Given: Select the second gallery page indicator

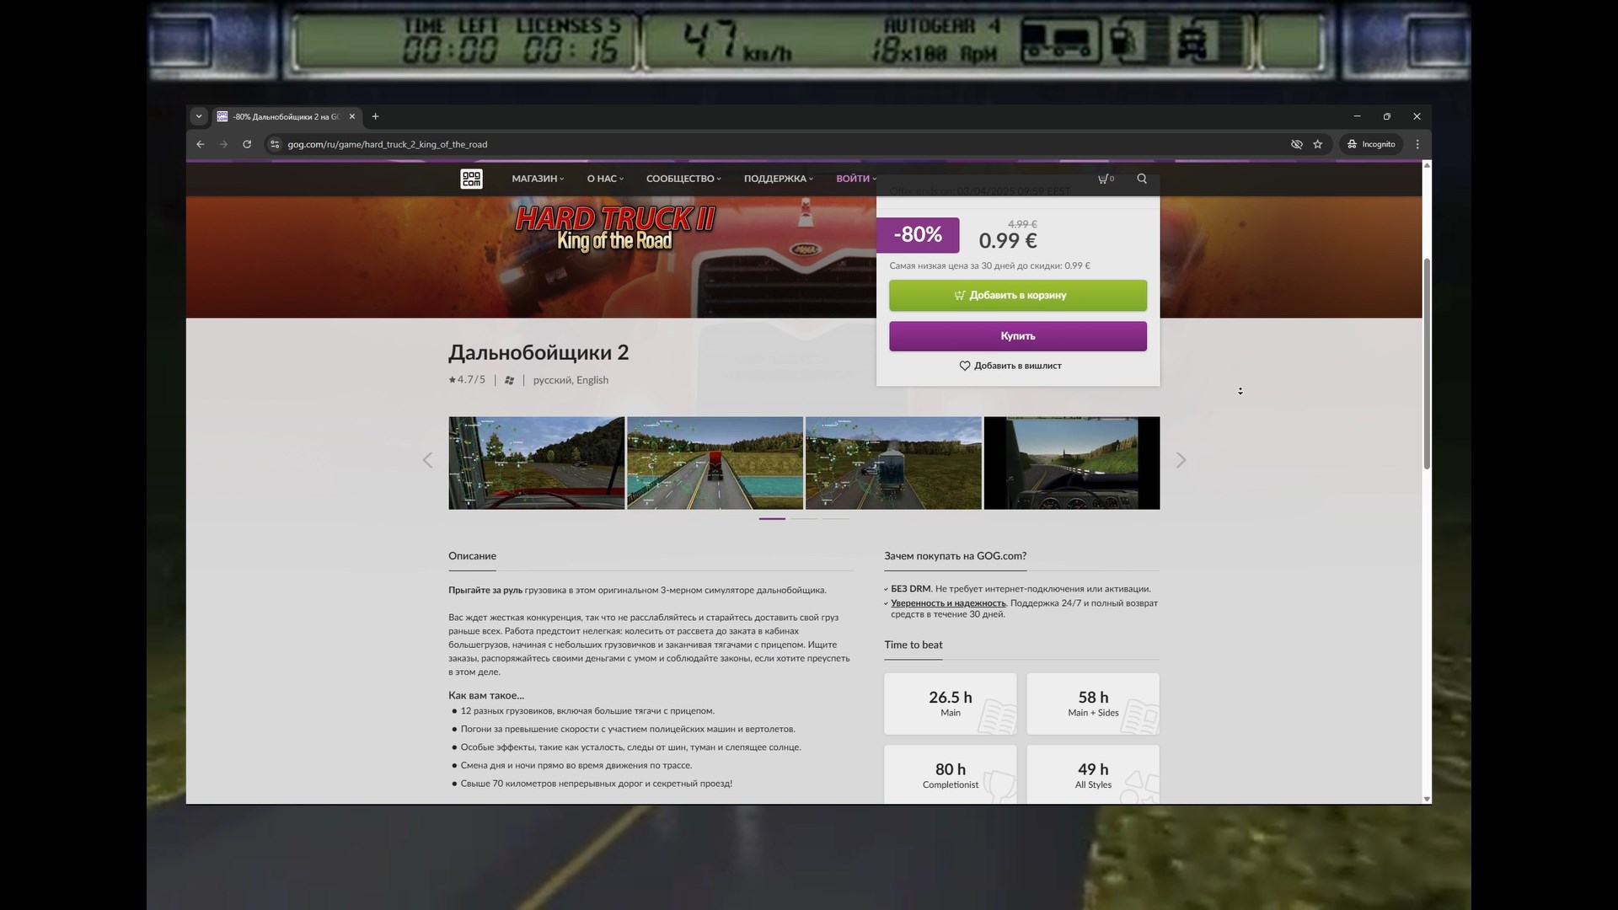Looking at the screenshot, I should tap(804, 519).
